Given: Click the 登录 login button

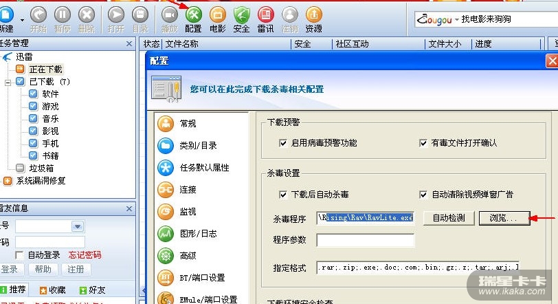Looking at the screenshot, I should coord(12,270).
